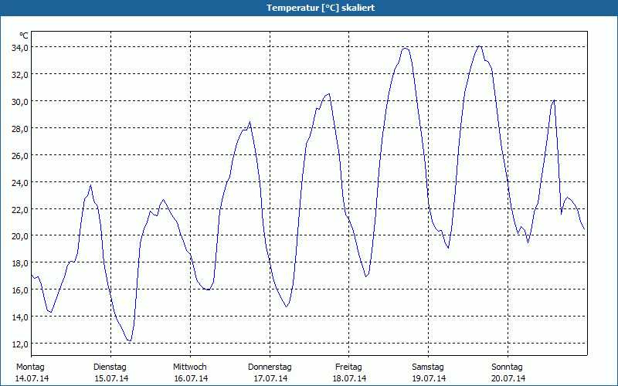618x386 pixels.
Task: Click the "Temperatur [°C] skaliert" chart title
Action: [x=309, y=8]
